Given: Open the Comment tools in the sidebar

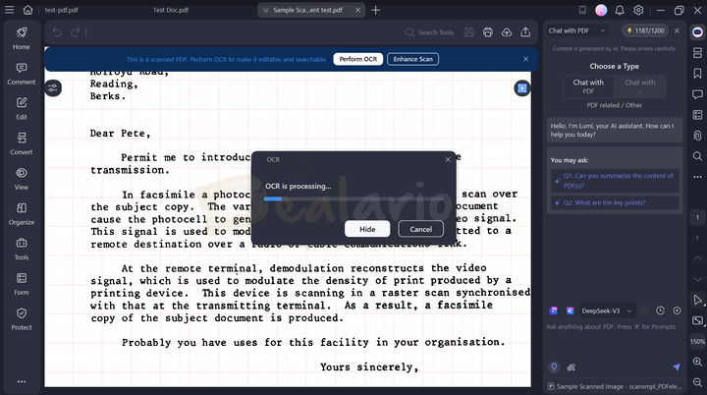Looking at the screenshot, I should [x=22, y=74].
